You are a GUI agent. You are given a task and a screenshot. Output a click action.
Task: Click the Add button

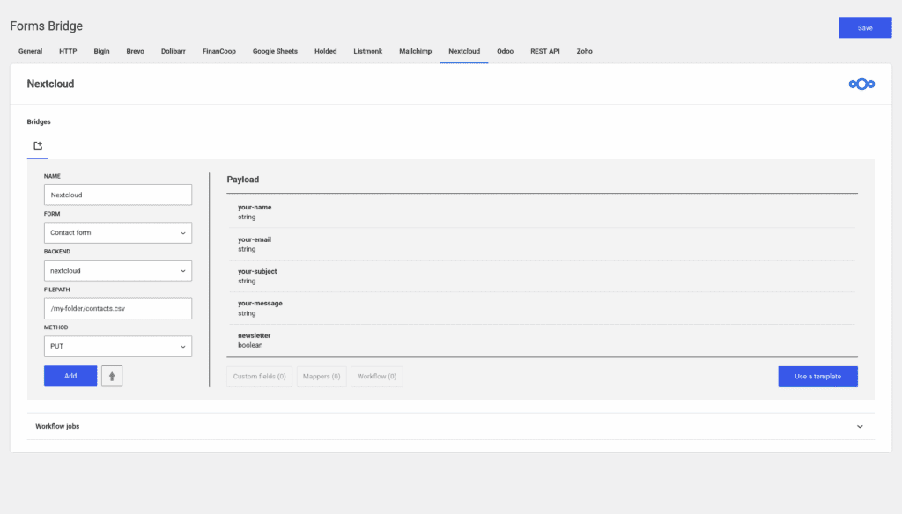[70, 376]
